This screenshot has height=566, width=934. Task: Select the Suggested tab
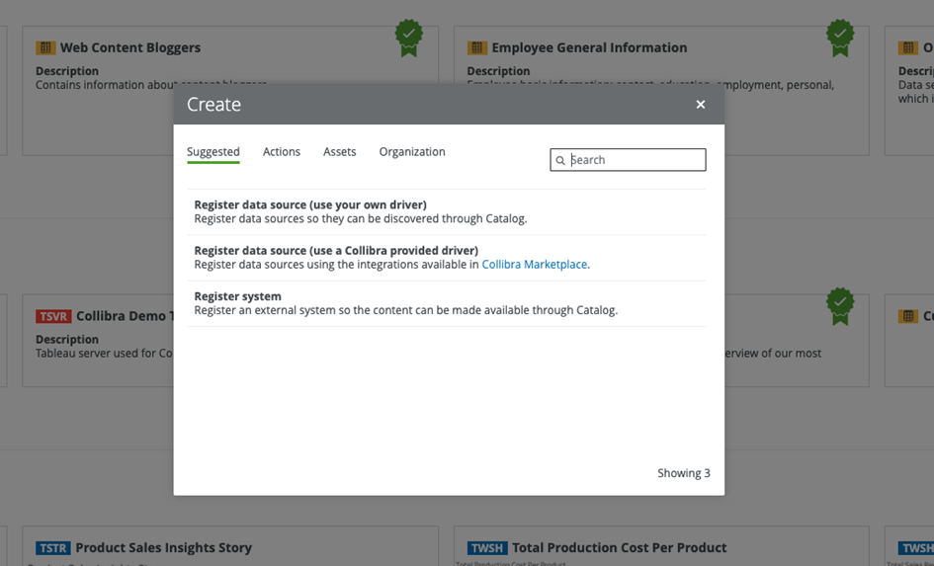[x=213, y=152]
